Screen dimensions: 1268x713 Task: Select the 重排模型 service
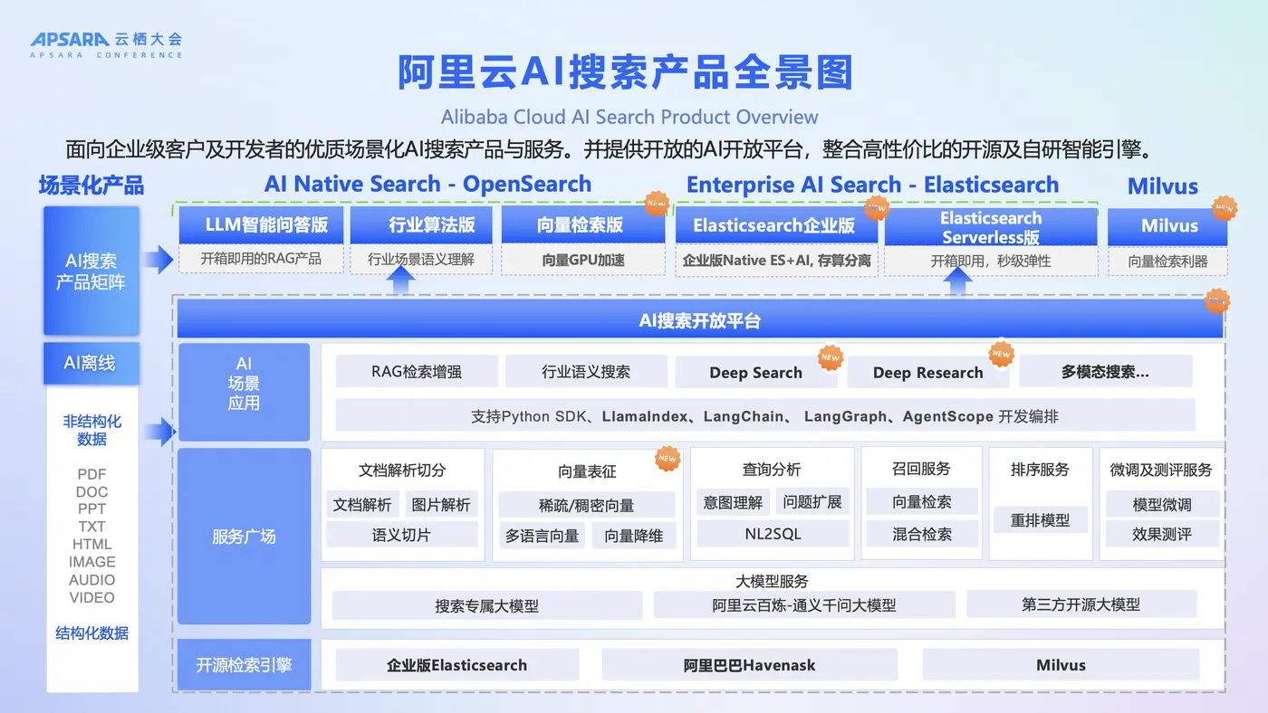[x=1040, y=520]
